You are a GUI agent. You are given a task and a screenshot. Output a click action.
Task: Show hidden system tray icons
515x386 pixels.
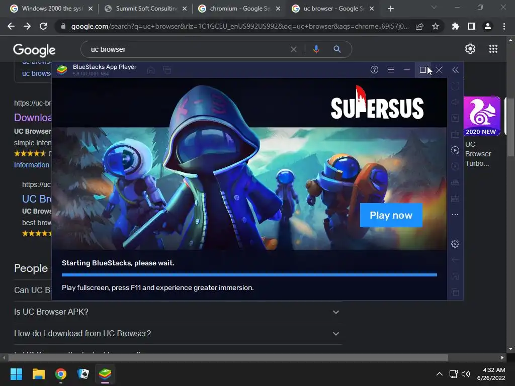439,374
